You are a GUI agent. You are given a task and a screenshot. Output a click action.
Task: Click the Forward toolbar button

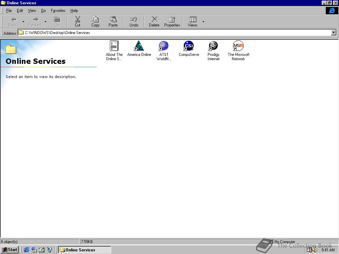pyautogui.click(x=35, y=21)
